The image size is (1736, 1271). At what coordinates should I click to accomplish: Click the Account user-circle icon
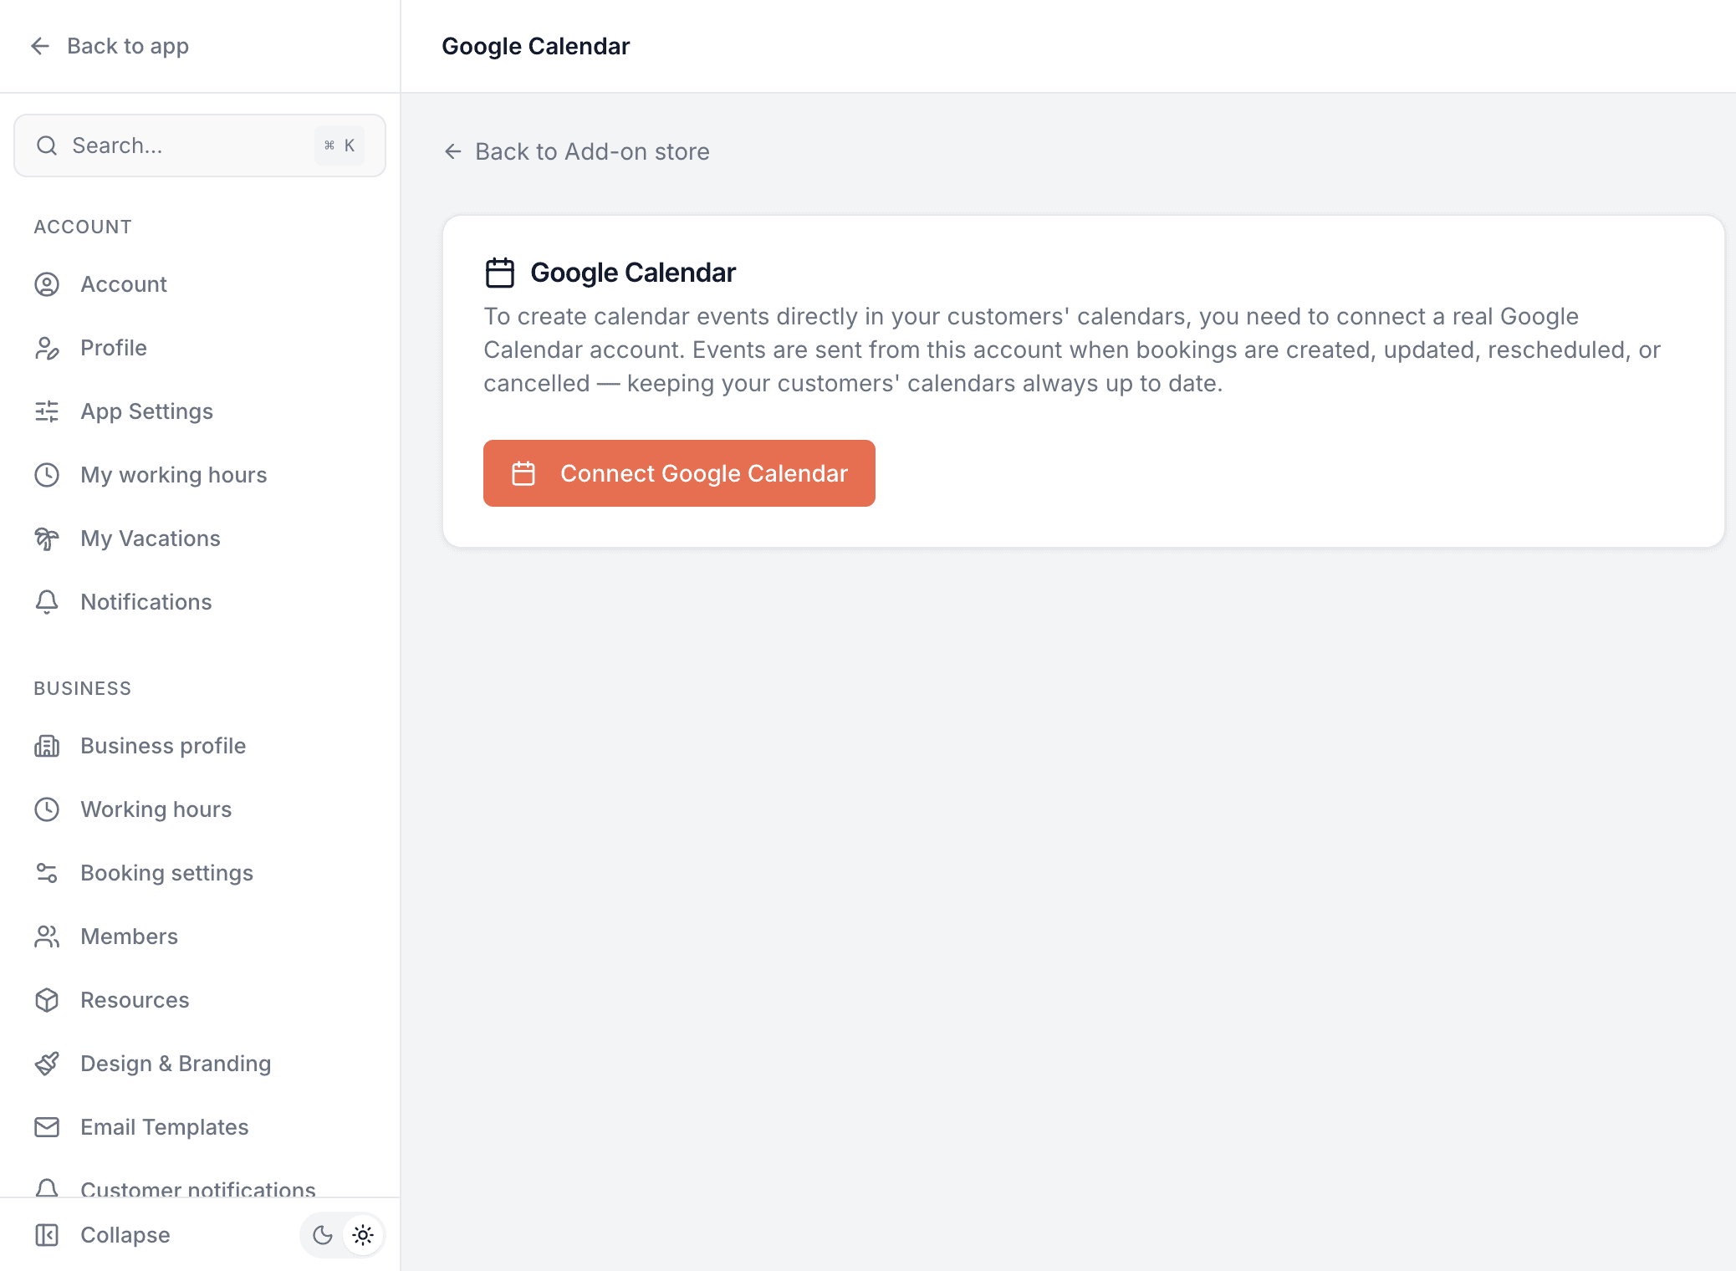47,284
